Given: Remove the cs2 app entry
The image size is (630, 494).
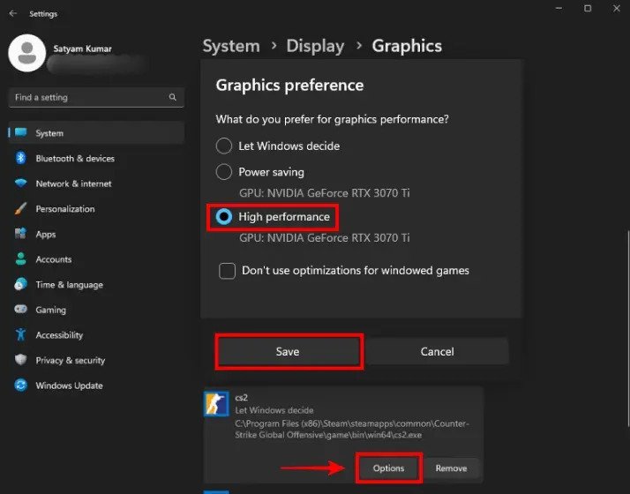Looking at the screenshot, I should coord(452,468).
